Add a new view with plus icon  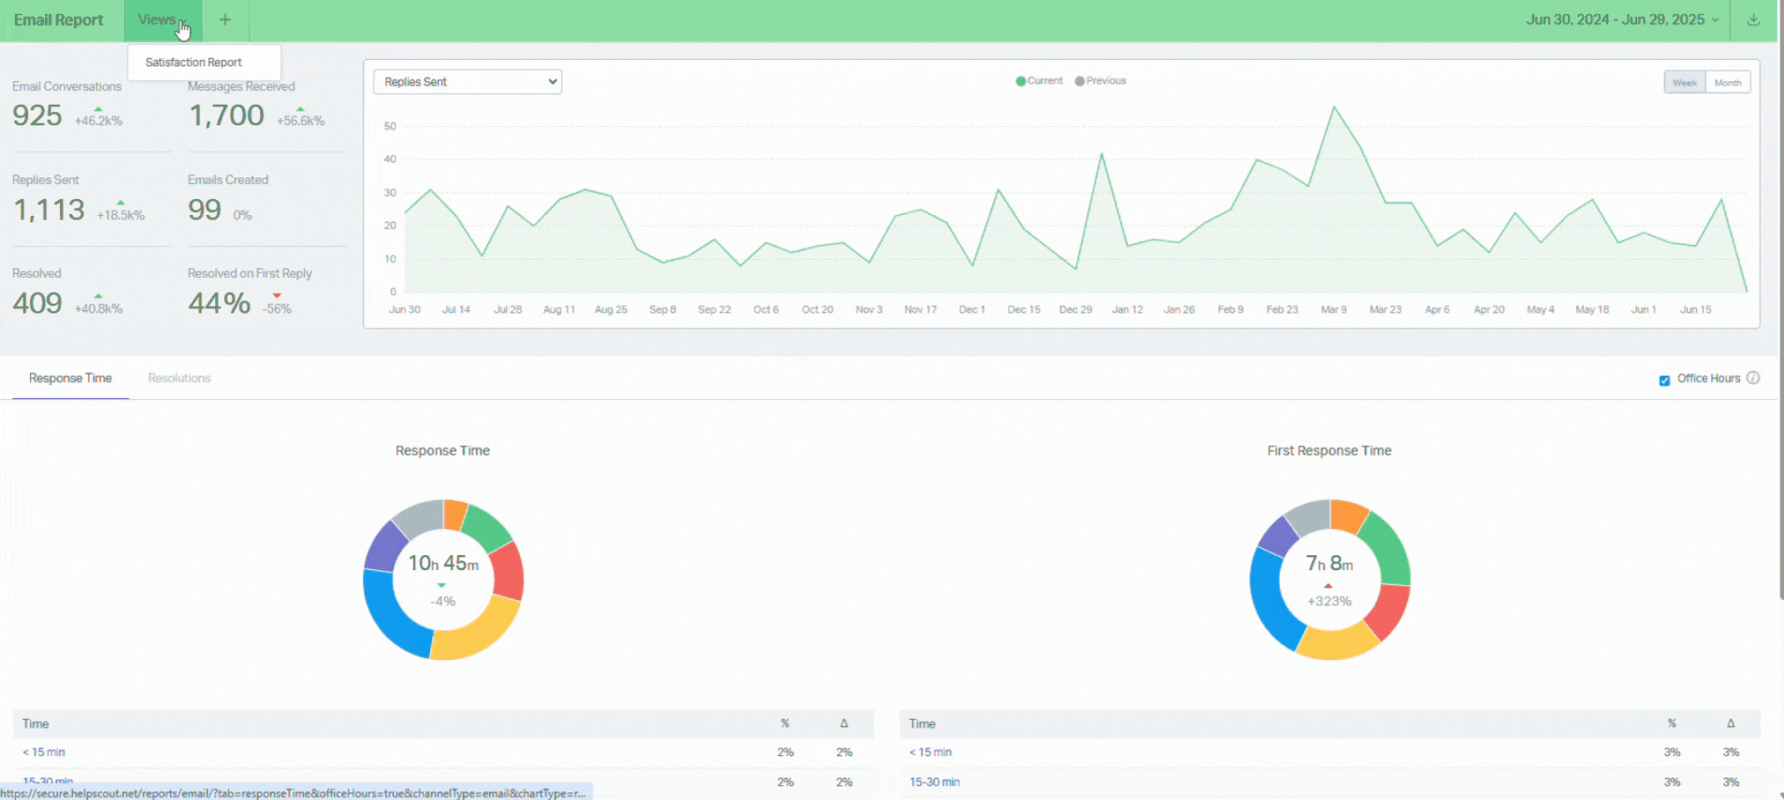point(225,20)
